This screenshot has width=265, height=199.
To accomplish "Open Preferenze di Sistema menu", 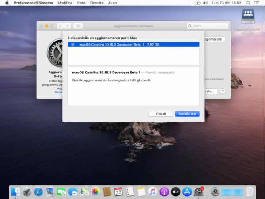I will pos(33,3).
